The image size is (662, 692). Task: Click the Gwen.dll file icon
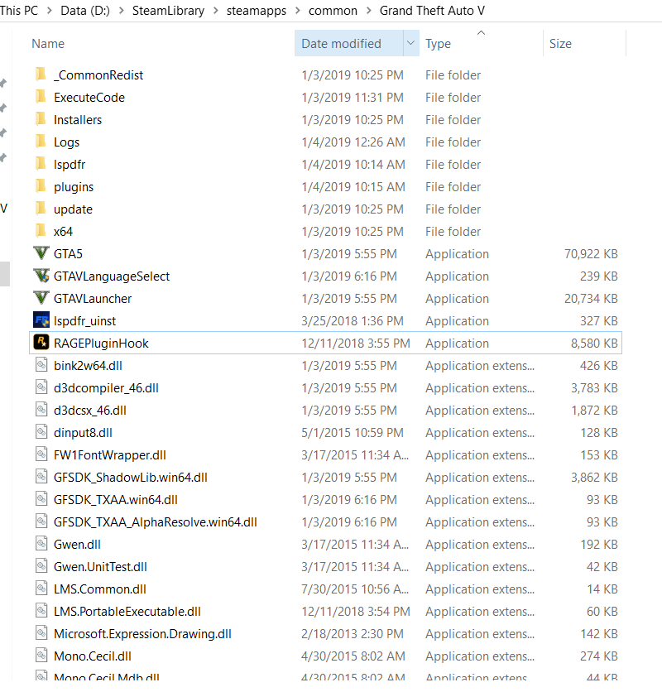coord(41,544)
